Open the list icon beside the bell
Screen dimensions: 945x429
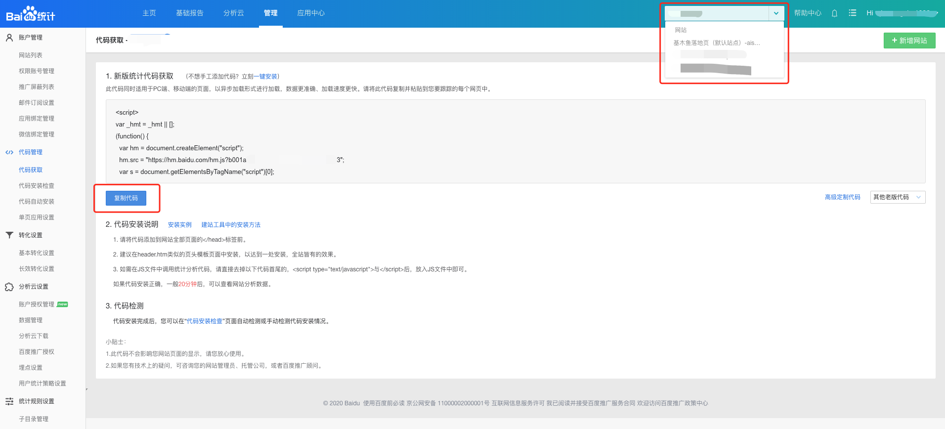click(x=853, y=13)
